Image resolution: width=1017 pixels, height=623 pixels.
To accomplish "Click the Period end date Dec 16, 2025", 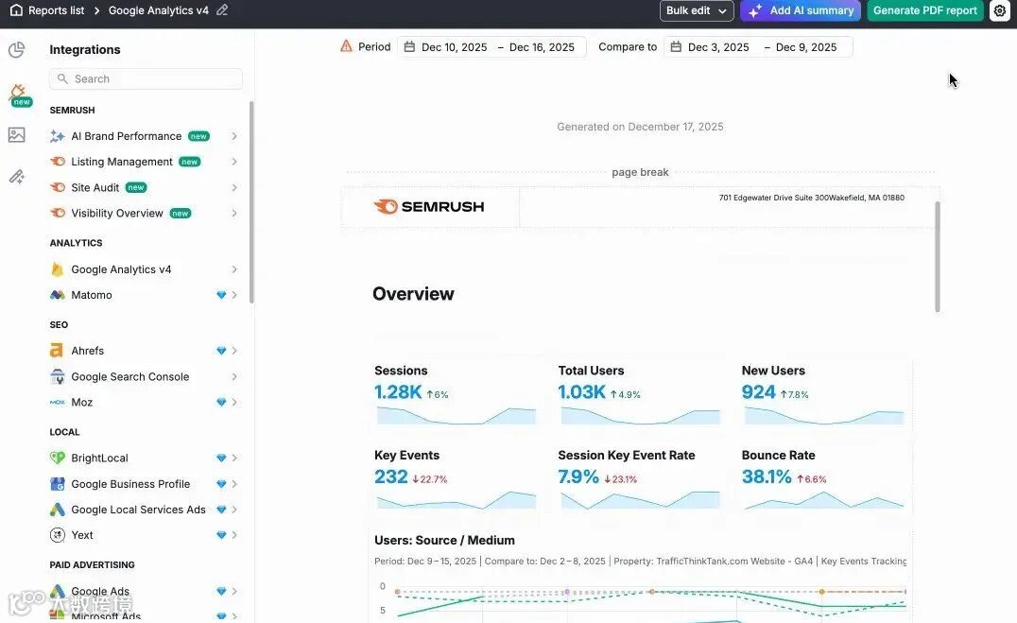I will click(542, 46).
